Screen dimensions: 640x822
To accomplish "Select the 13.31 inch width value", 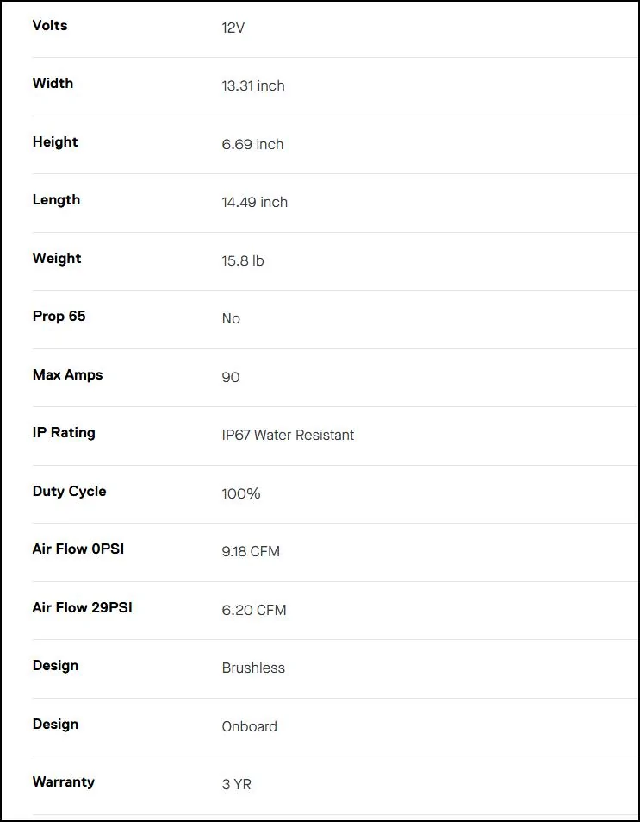I will (x=253, y=86).
